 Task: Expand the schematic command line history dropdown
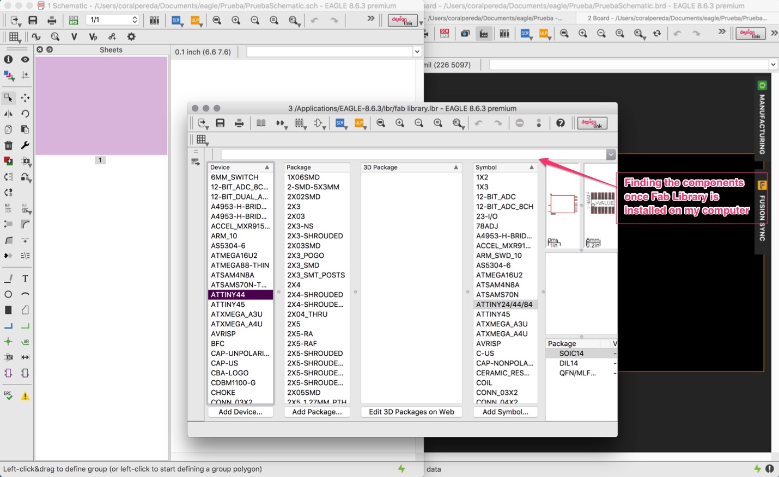tap(417, 52)
